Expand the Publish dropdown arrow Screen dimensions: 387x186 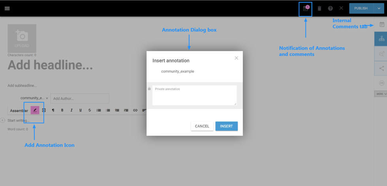(379, 8)
